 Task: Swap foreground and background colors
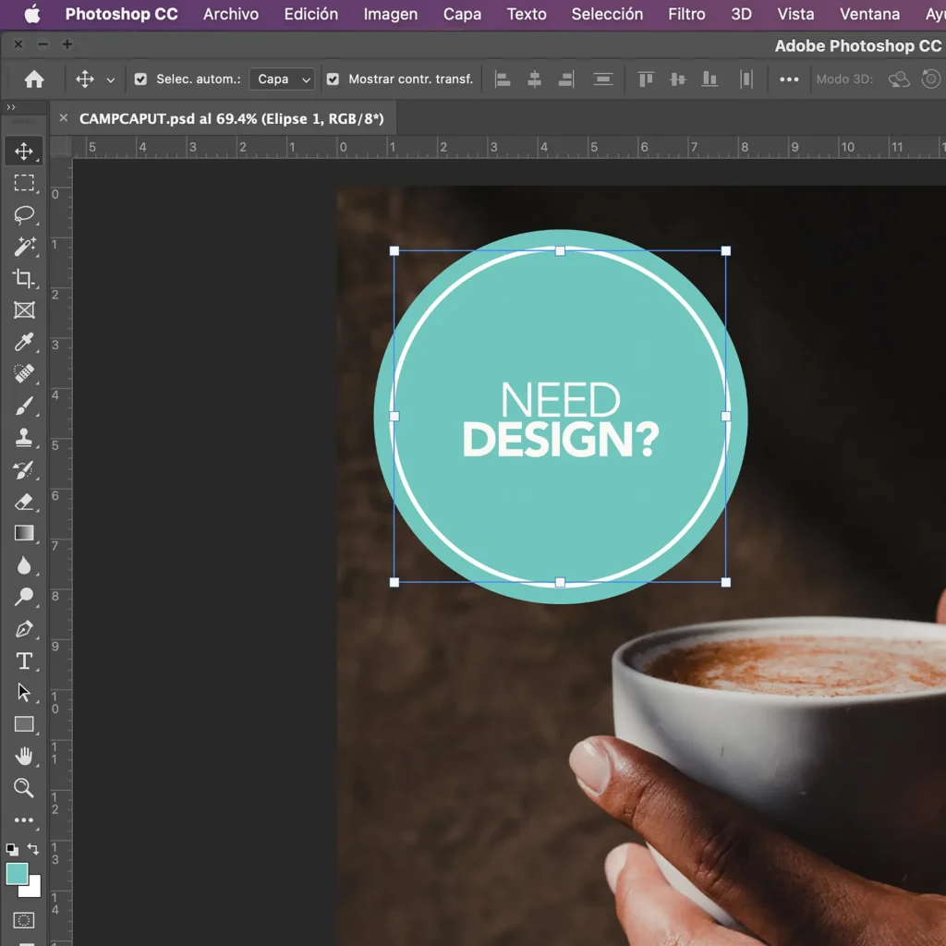[x=34, y=848]
